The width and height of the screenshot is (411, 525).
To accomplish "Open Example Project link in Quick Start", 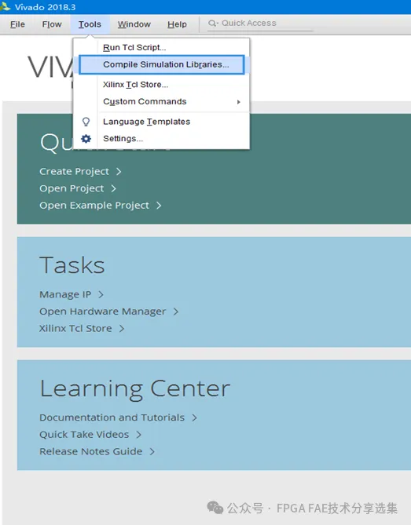I will [94, 206].
